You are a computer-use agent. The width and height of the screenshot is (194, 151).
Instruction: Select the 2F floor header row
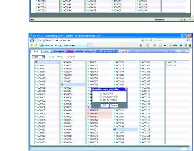point(73,85)
